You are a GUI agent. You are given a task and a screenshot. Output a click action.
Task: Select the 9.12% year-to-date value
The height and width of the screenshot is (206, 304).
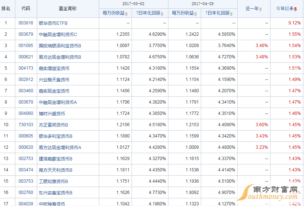coord(295,23)
